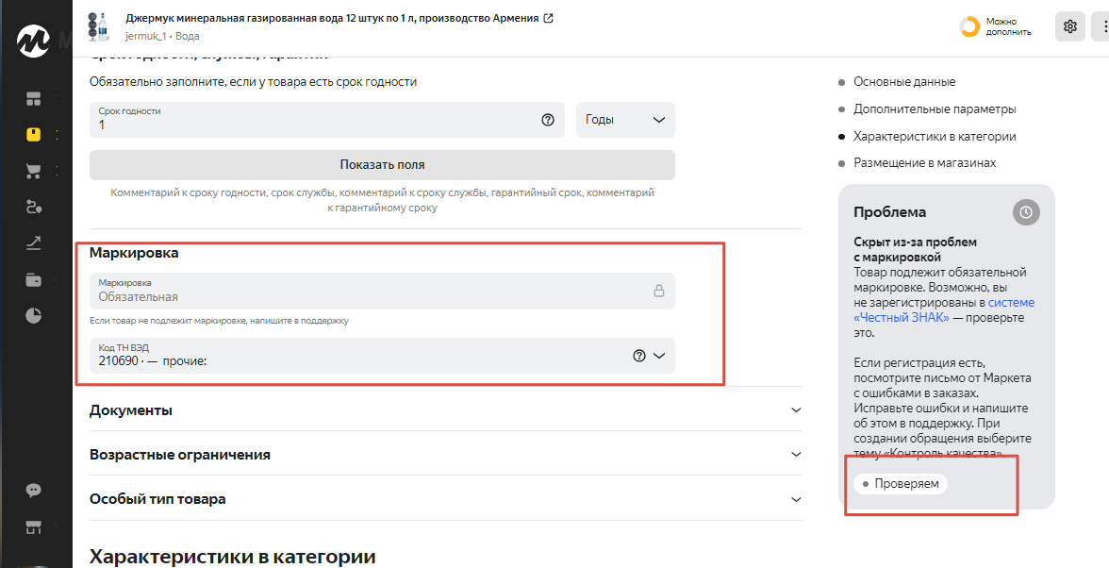Open the product external link icon after title
Image resolution: width=1109 pixels, height=568 pixels.
[547, 18]
